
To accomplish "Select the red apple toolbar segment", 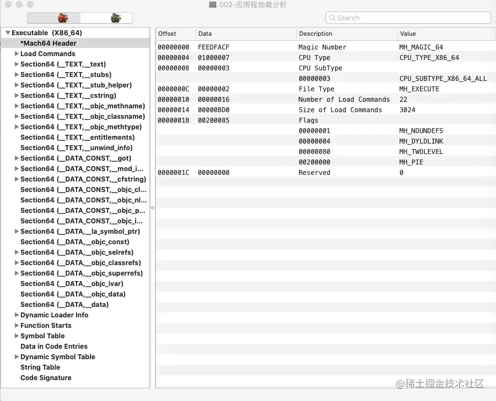I will click(54, 18).
